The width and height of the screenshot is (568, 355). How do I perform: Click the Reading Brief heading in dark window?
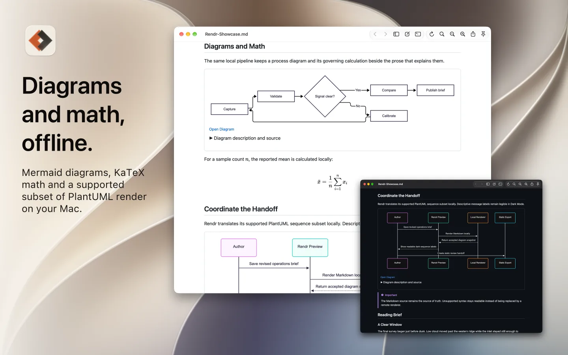(390, 315)
